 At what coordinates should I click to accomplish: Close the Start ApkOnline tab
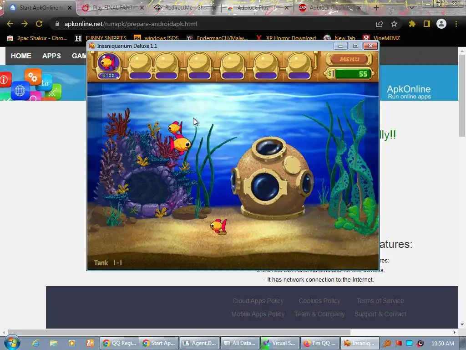click(x=70, y=8)
